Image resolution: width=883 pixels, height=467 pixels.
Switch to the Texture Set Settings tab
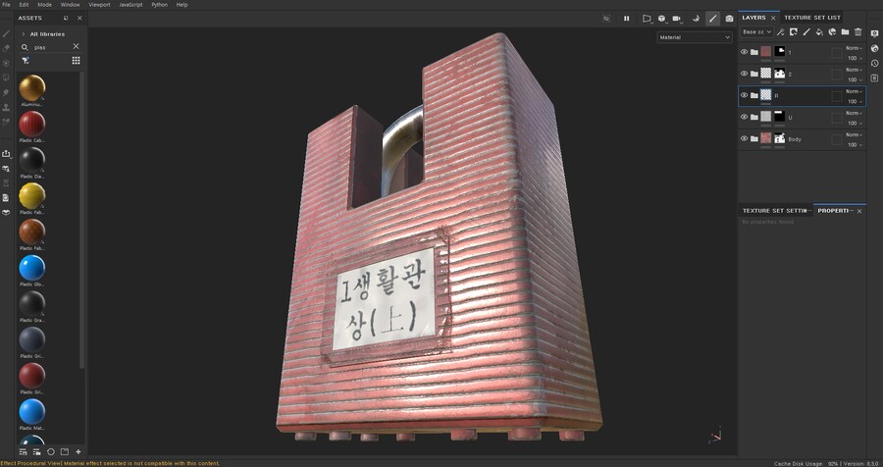point(775,211)
